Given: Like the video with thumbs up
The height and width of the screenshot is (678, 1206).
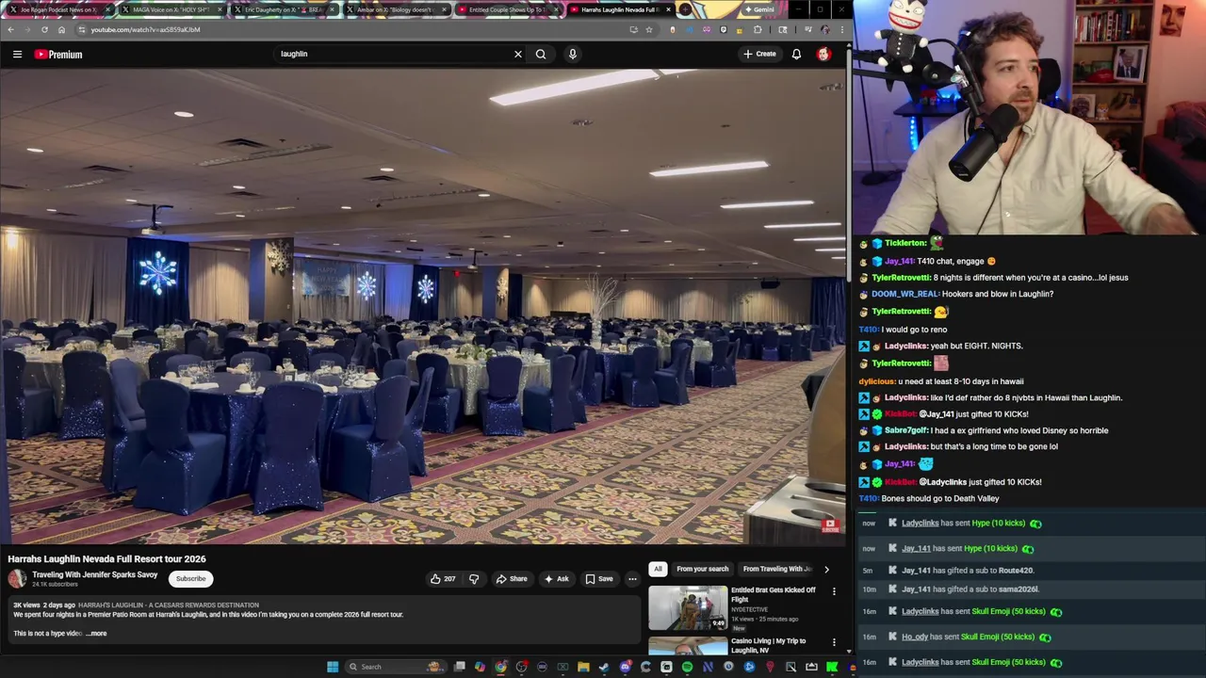Looking at the screenshot, I should [x=443, y=579].
